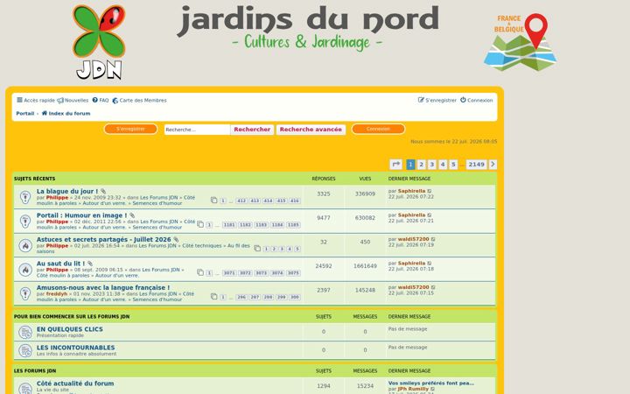The image size is (630, 394).
Task: Click attachment paperclip on La blague du jour
Action: 103,192
